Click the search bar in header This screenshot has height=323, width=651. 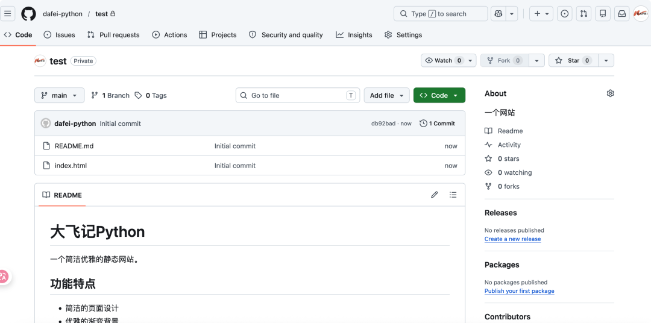click(441, 14)
